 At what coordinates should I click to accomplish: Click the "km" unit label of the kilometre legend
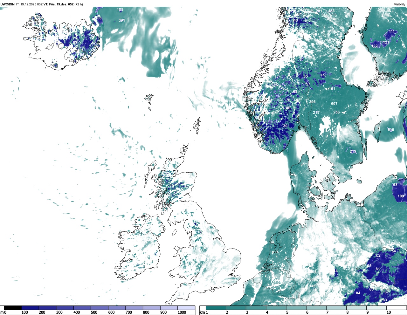(202, 312)
